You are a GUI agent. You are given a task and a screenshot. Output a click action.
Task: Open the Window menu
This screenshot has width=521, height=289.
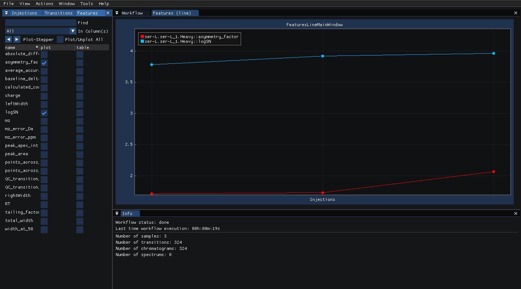click(x=67, y=4)
